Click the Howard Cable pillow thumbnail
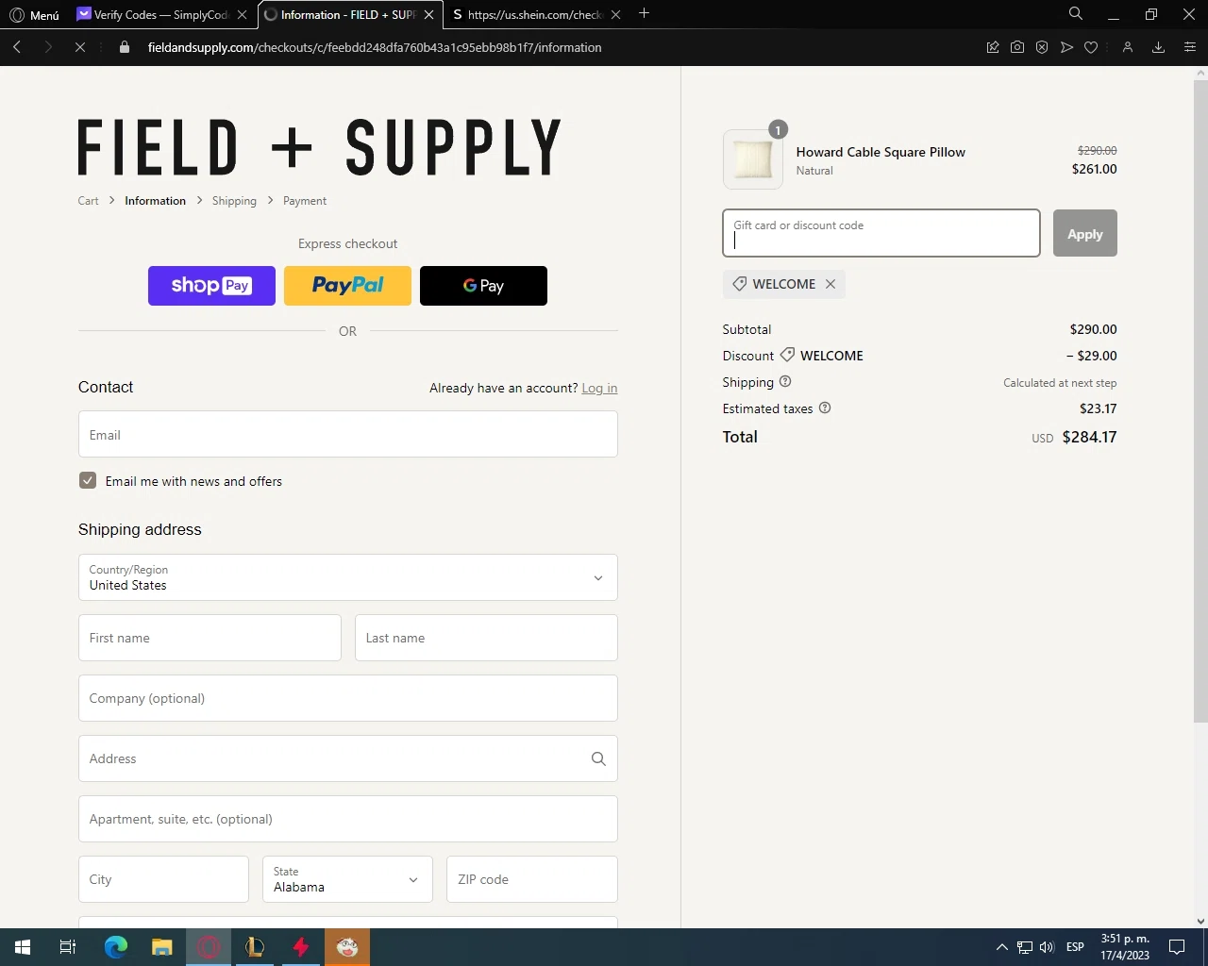1208x966 pixels. (753, 159)
